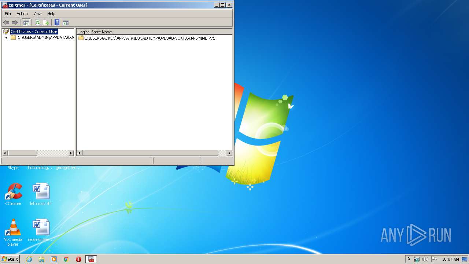This screenshot has width=469, height=264.
Task: Open the File menu
Action: (x=8, y=14)
